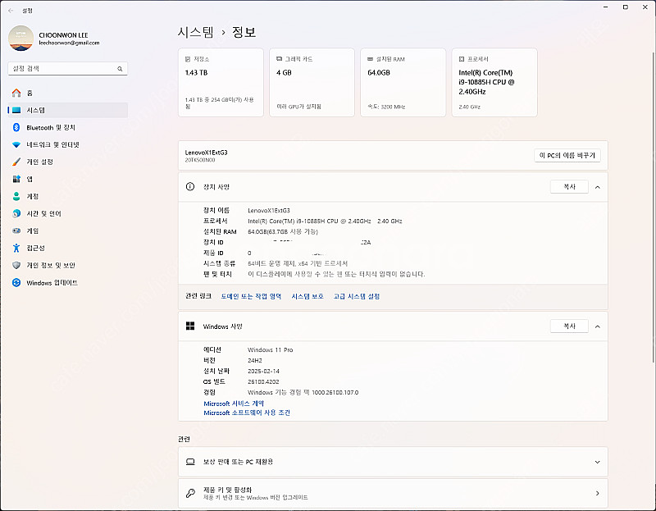The width and height of the screenshot is (656, 511).
Task: Select the install date '2025-02-14' value
Action: [263, 372]
